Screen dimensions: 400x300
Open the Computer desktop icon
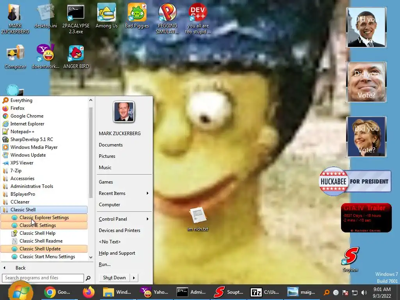point(15,57)
